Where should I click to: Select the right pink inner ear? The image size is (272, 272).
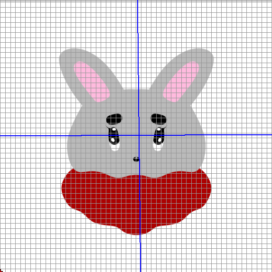click(x=181, y=82)
